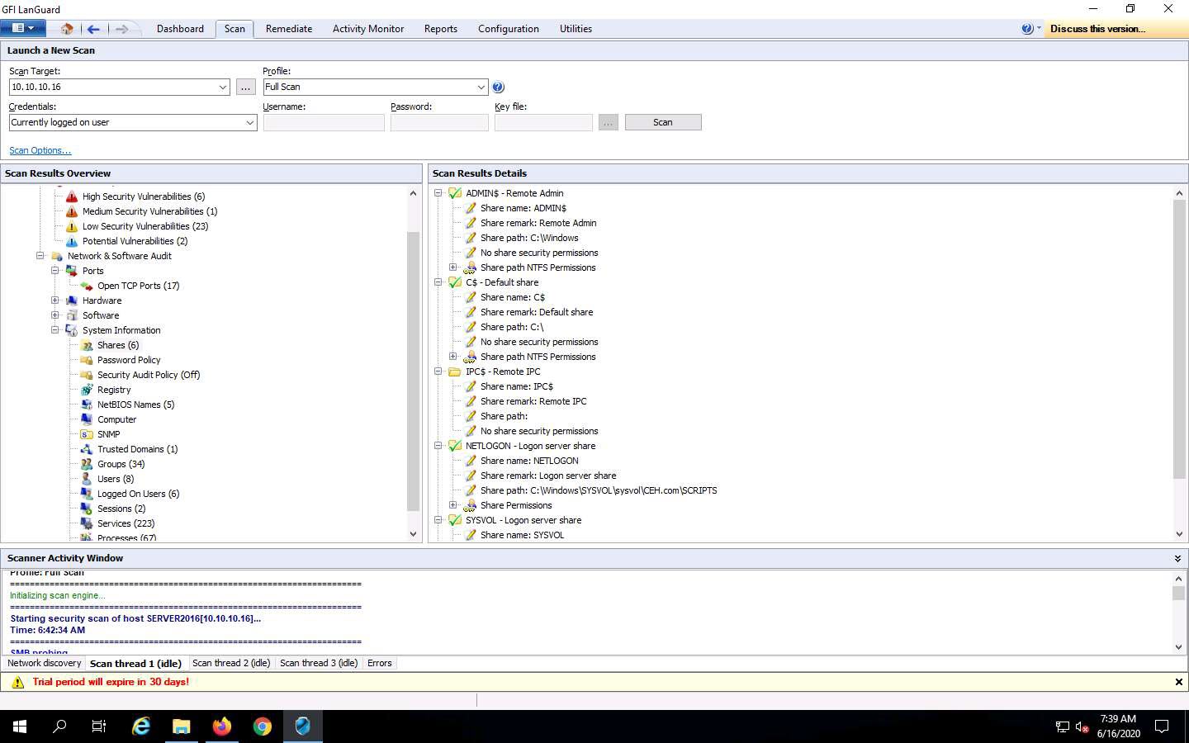Click browse button next to Scan Target
Screen dimensions: 1189x743
coord(246,87)
